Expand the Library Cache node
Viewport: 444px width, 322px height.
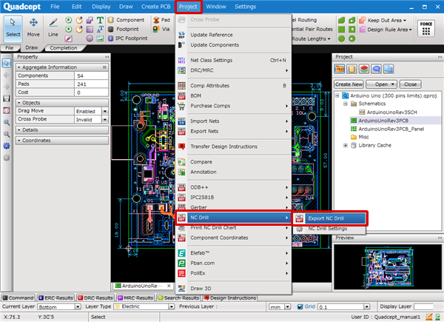pyautogui.click(x=346, y=145)
